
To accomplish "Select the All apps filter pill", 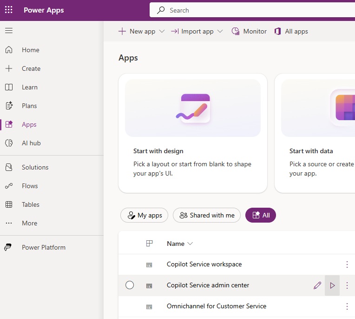I will (x=261, y=215).
